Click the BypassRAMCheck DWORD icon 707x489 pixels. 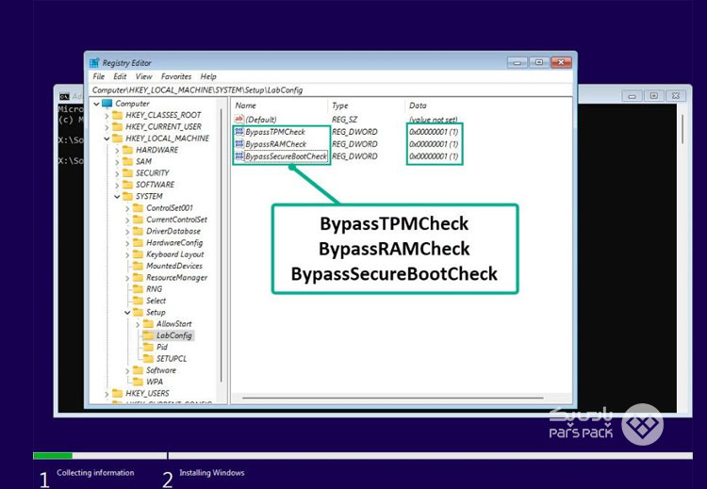tap(239, 144)
